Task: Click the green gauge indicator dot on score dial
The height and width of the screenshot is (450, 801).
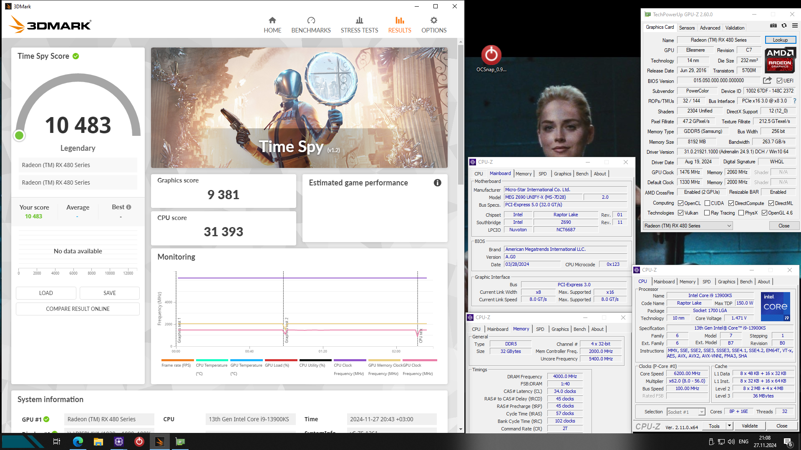Action: click(x=19, y=135)
